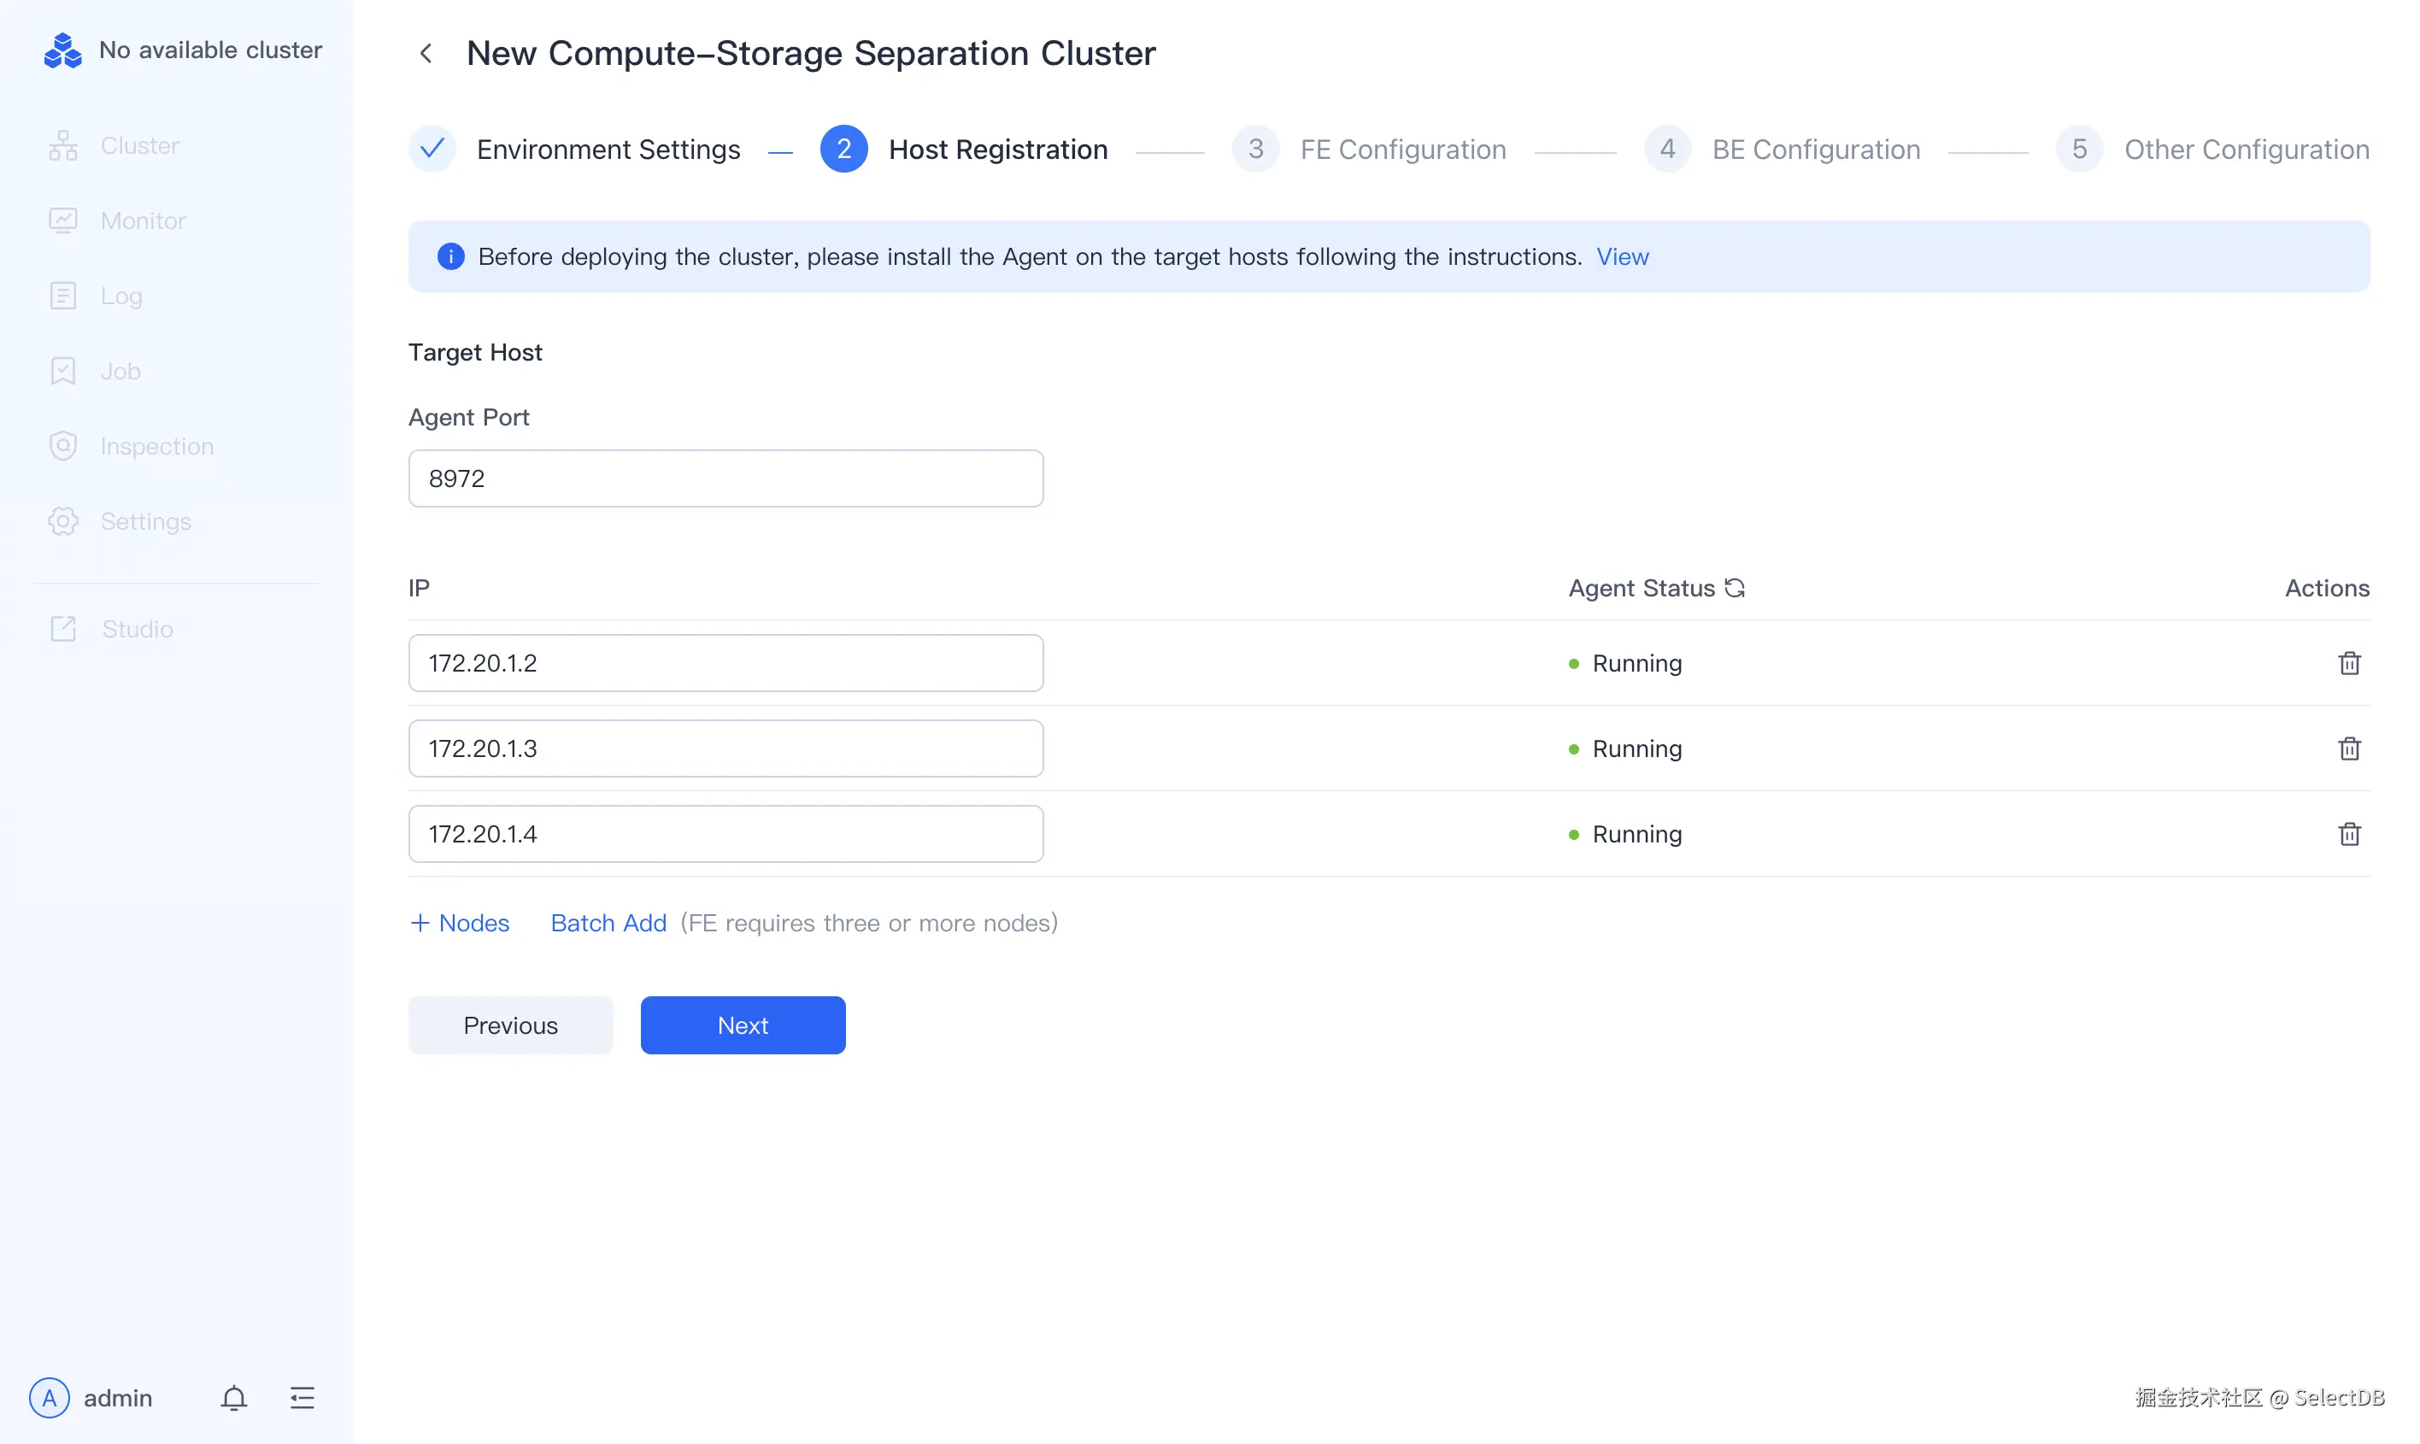
Task: Click the Agent Port input field
Action: coord(725,478)
